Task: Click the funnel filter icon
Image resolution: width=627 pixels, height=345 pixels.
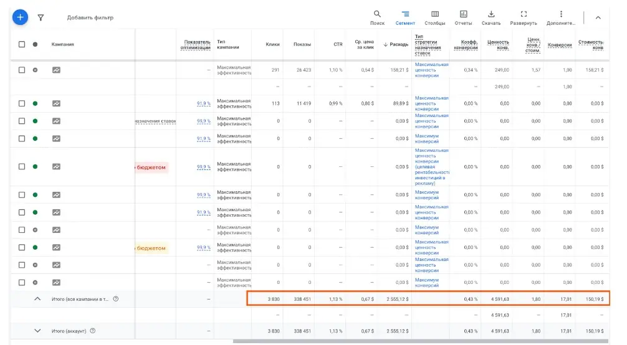Action: [x=41, y=17]
